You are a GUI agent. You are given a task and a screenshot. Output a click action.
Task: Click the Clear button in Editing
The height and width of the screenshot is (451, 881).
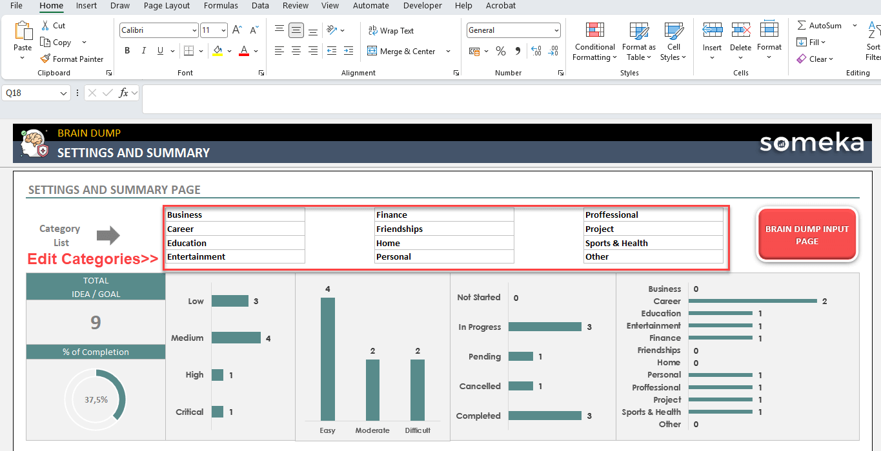point(815,59)
